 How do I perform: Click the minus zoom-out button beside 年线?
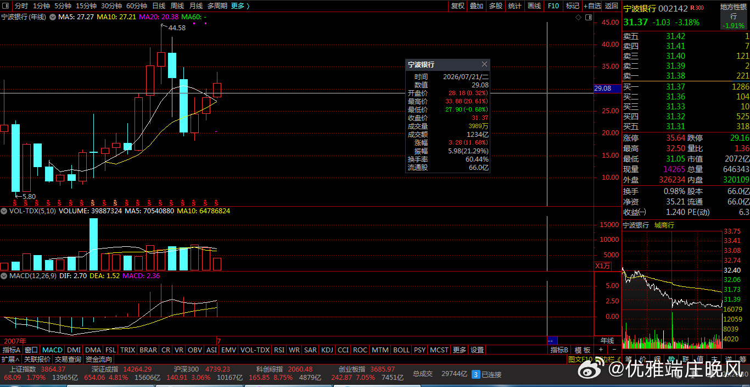click(x=614, y=350)
